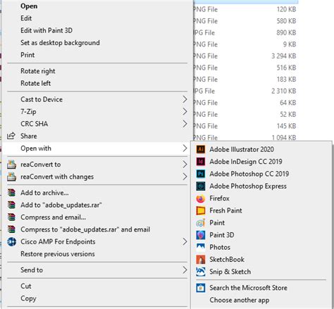Image resolution: width=334 pixels, height=309 pixels.
Task: Click the 1 094 KB file size cell
Action: (x=284, y=137)
